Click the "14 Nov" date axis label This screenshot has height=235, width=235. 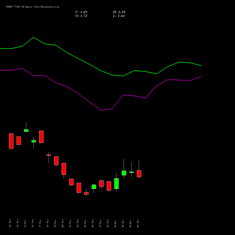click(32, 223)
